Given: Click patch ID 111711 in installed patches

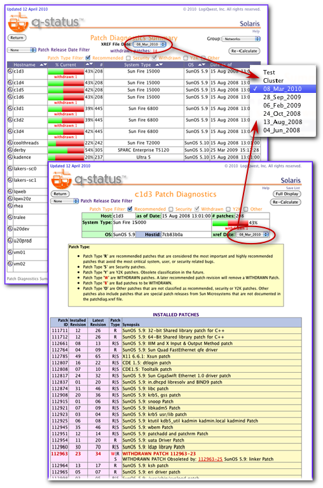Looking at the screenshot, I should (59, 330).
